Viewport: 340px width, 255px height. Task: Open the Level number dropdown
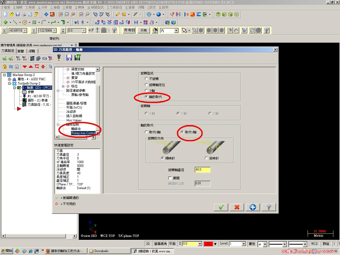pos(244,244)
